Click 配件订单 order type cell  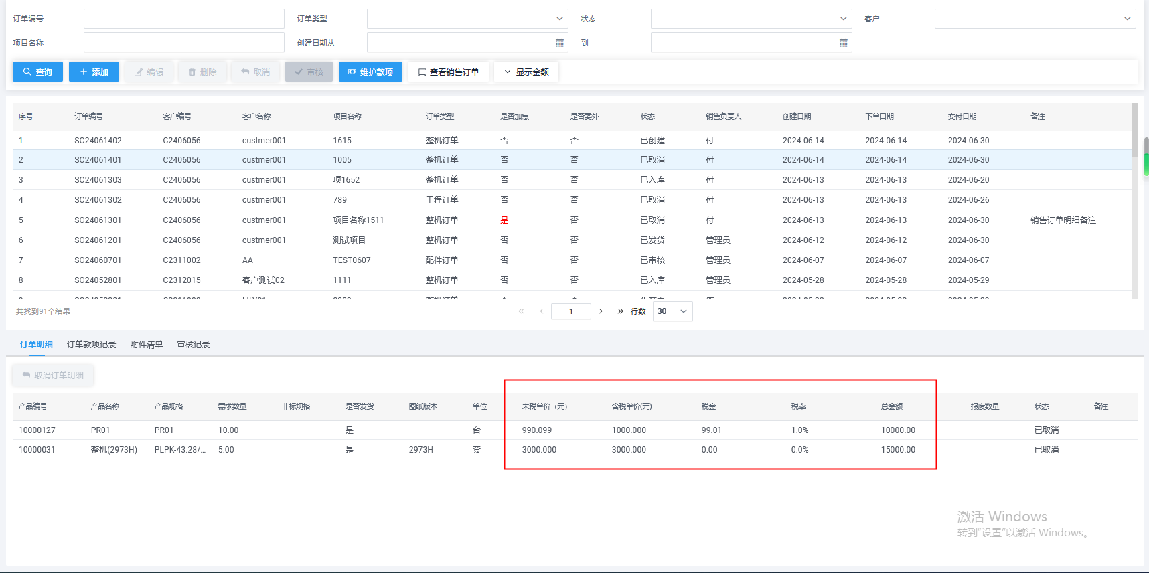click(x=442, y=260)
